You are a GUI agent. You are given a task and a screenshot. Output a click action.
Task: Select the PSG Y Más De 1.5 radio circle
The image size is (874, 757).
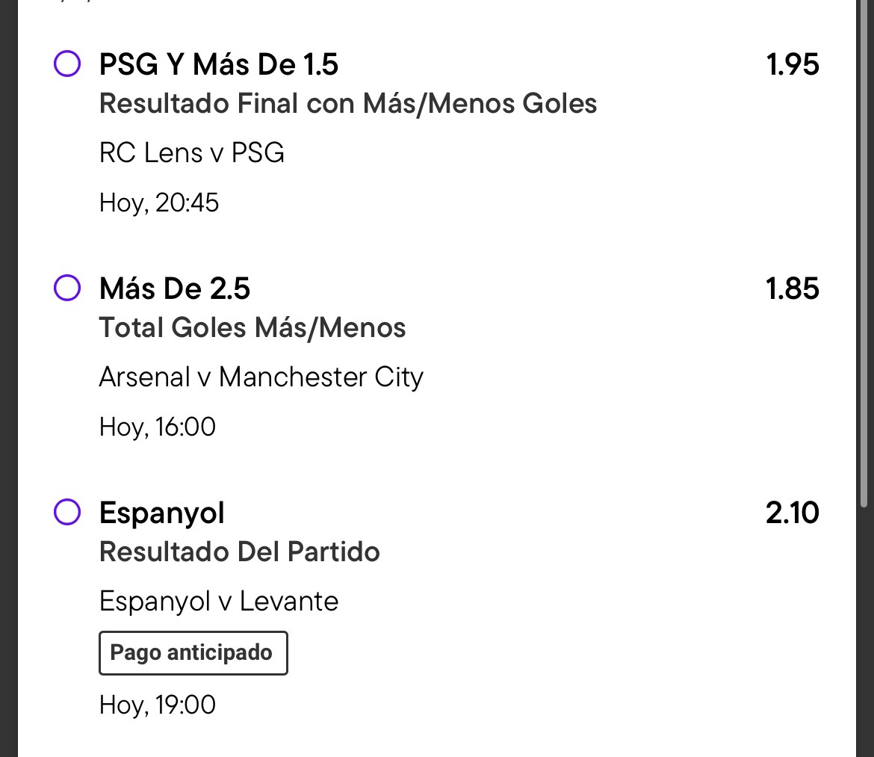click(x=67, y=64)
